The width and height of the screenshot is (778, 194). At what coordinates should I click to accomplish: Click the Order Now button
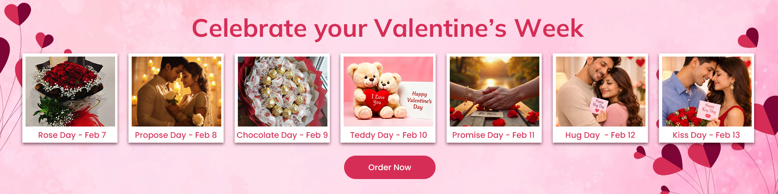pyautogui.click(x=389, y=167)
